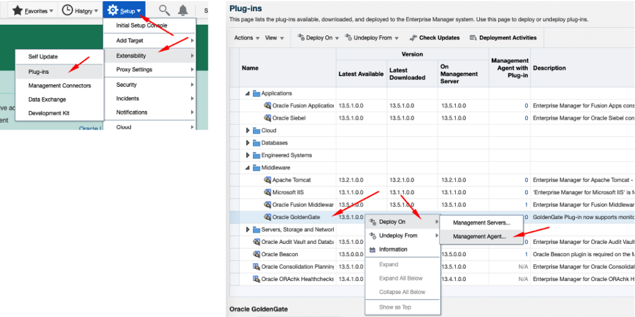635x317 pixels.
Task: Click the Deploy On toolbar icon
Action: 301,38
